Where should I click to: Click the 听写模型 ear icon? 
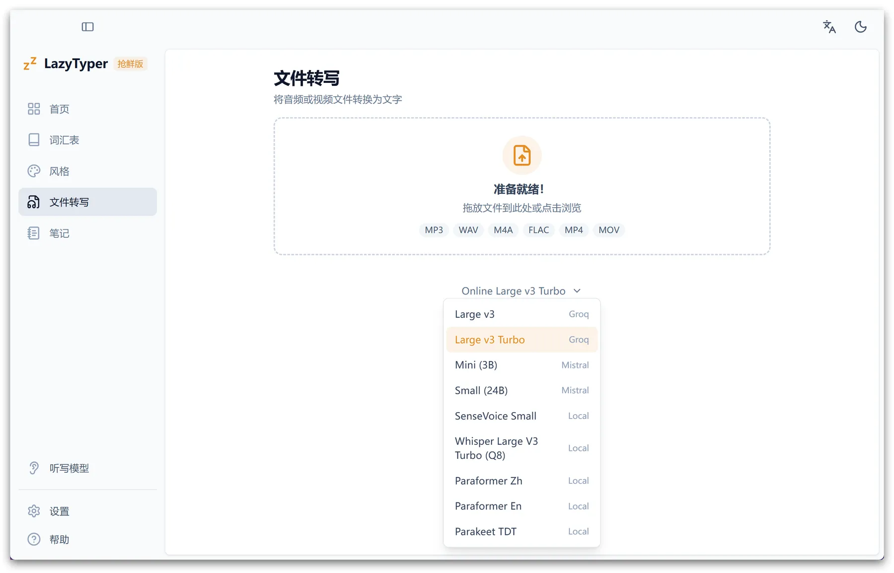34,468
